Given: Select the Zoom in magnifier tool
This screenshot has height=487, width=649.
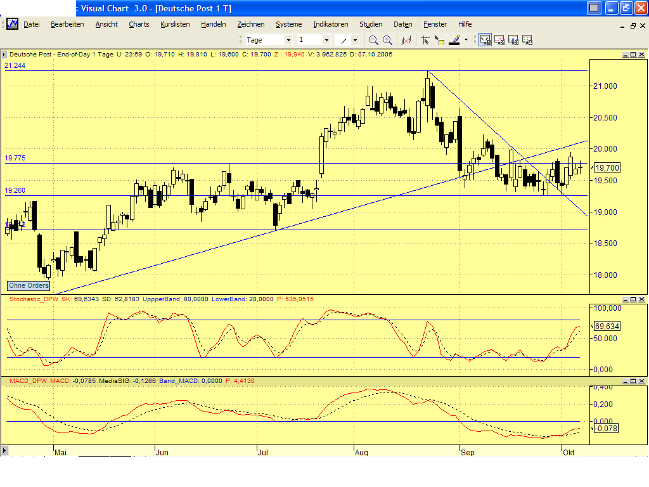Looking at the screenshot, I should coord(387,39).
